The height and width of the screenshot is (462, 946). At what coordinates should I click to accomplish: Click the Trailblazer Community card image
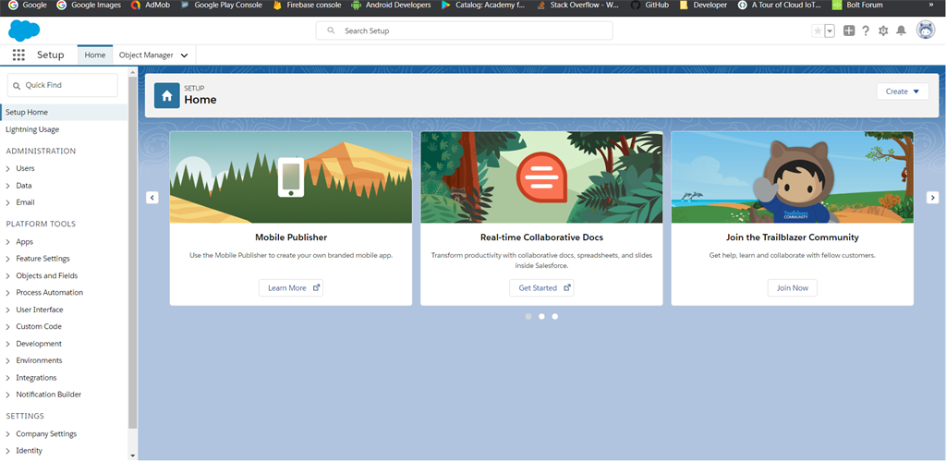[792, 177]
